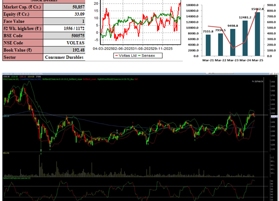Click the Sensex green legend marker
The image size is (279, 201).
[138, 55]
